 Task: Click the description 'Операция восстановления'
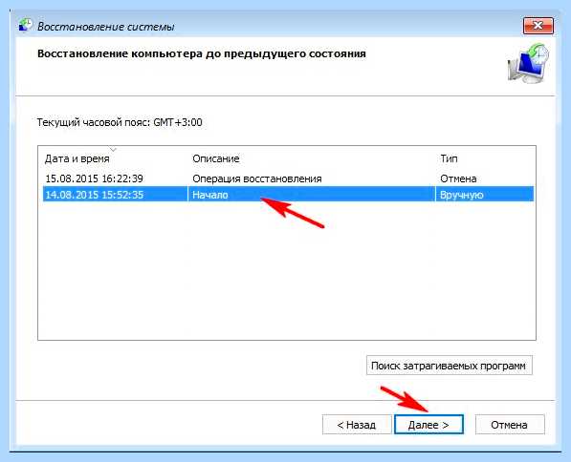coord(257,178)
